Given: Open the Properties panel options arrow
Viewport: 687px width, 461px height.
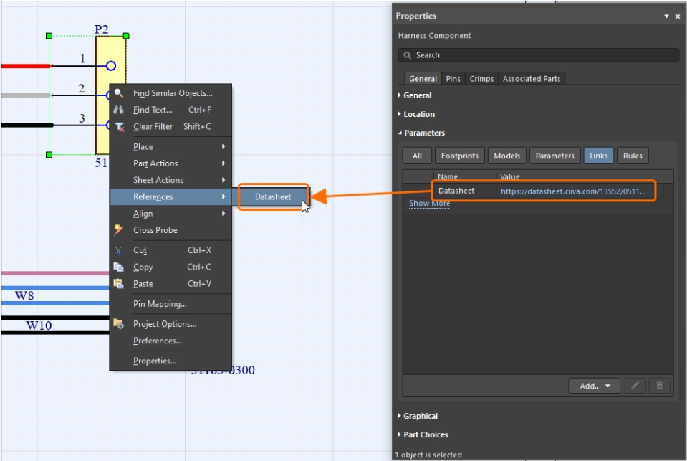Looking at the screenshot, I should tap(666, 16).
